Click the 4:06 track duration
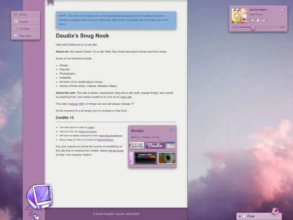293x220 pixels. [x=282, y=27]
